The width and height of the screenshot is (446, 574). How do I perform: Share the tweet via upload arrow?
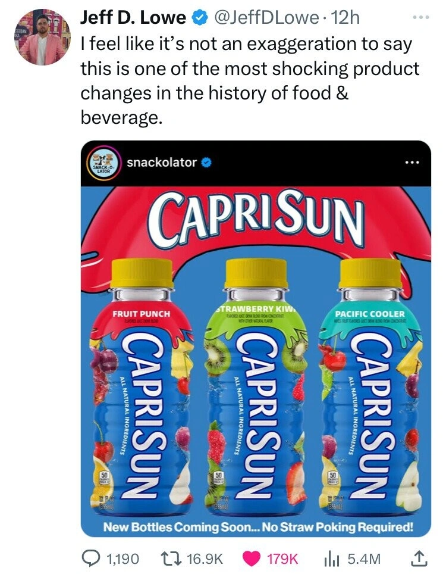point(420,558)
